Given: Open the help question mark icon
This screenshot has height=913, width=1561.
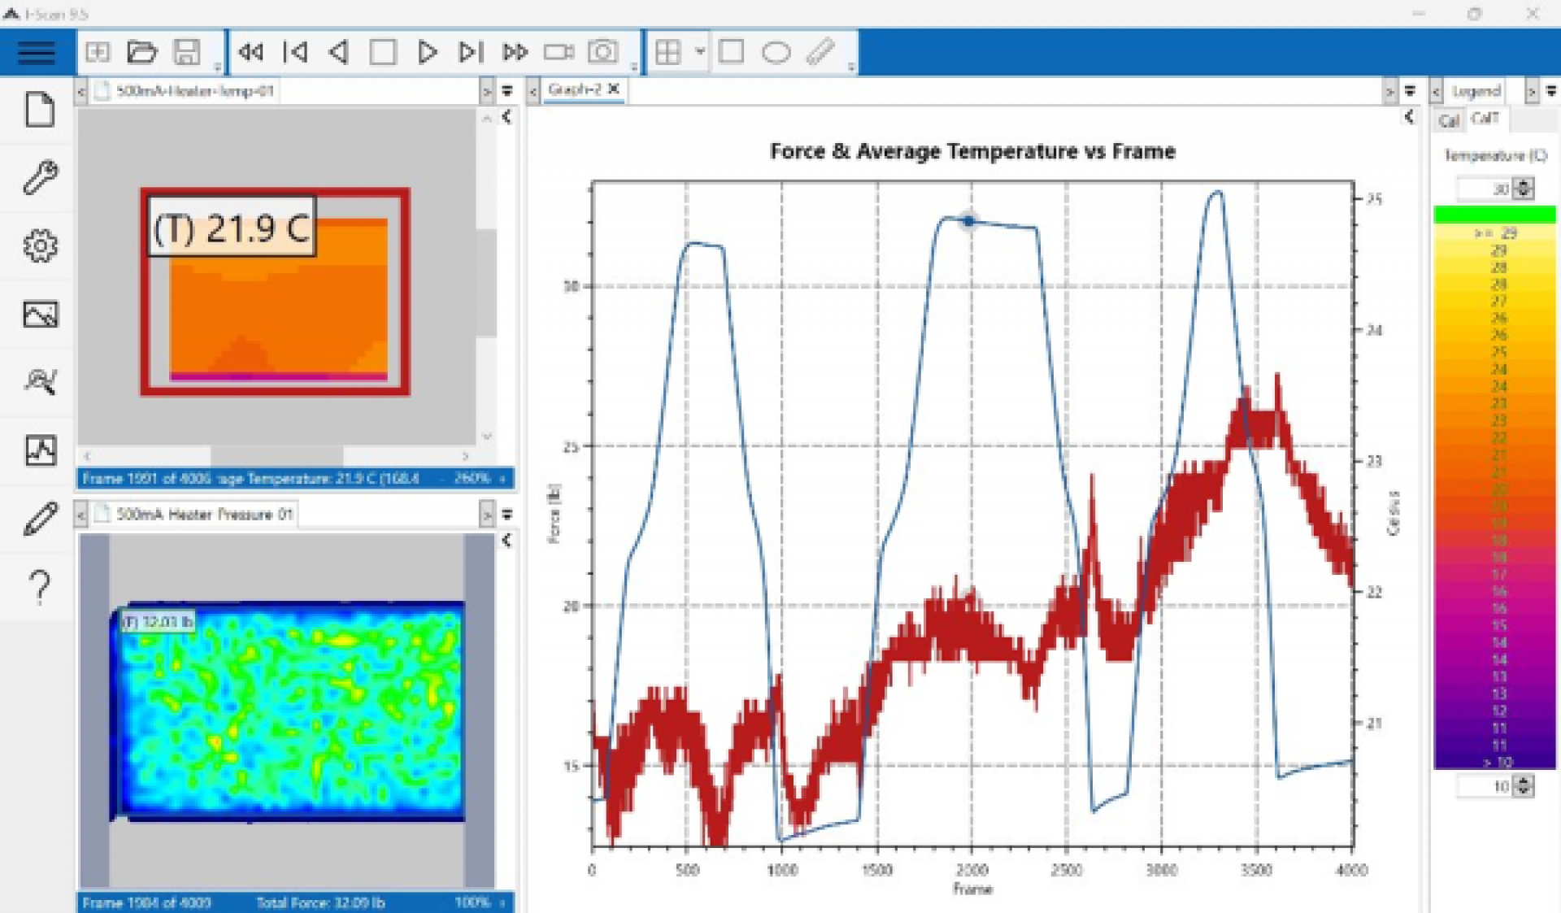Looking at the screenshot, I should [40, 587].
